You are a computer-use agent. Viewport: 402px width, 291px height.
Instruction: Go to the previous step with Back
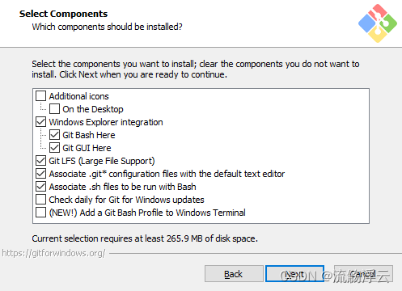click(234, 274)
